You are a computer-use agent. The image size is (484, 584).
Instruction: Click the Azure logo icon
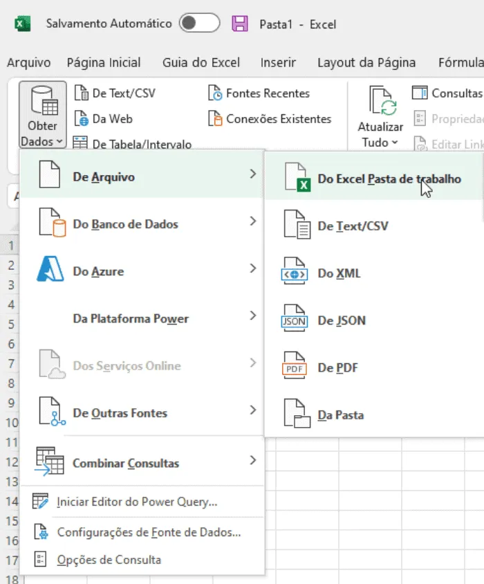(x=50, y=268)
